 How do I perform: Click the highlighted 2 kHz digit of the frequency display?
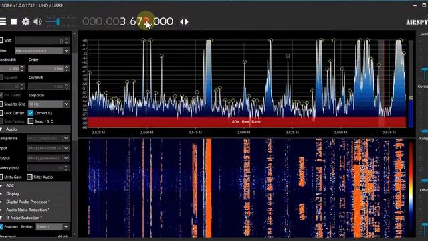click(147, 21)
